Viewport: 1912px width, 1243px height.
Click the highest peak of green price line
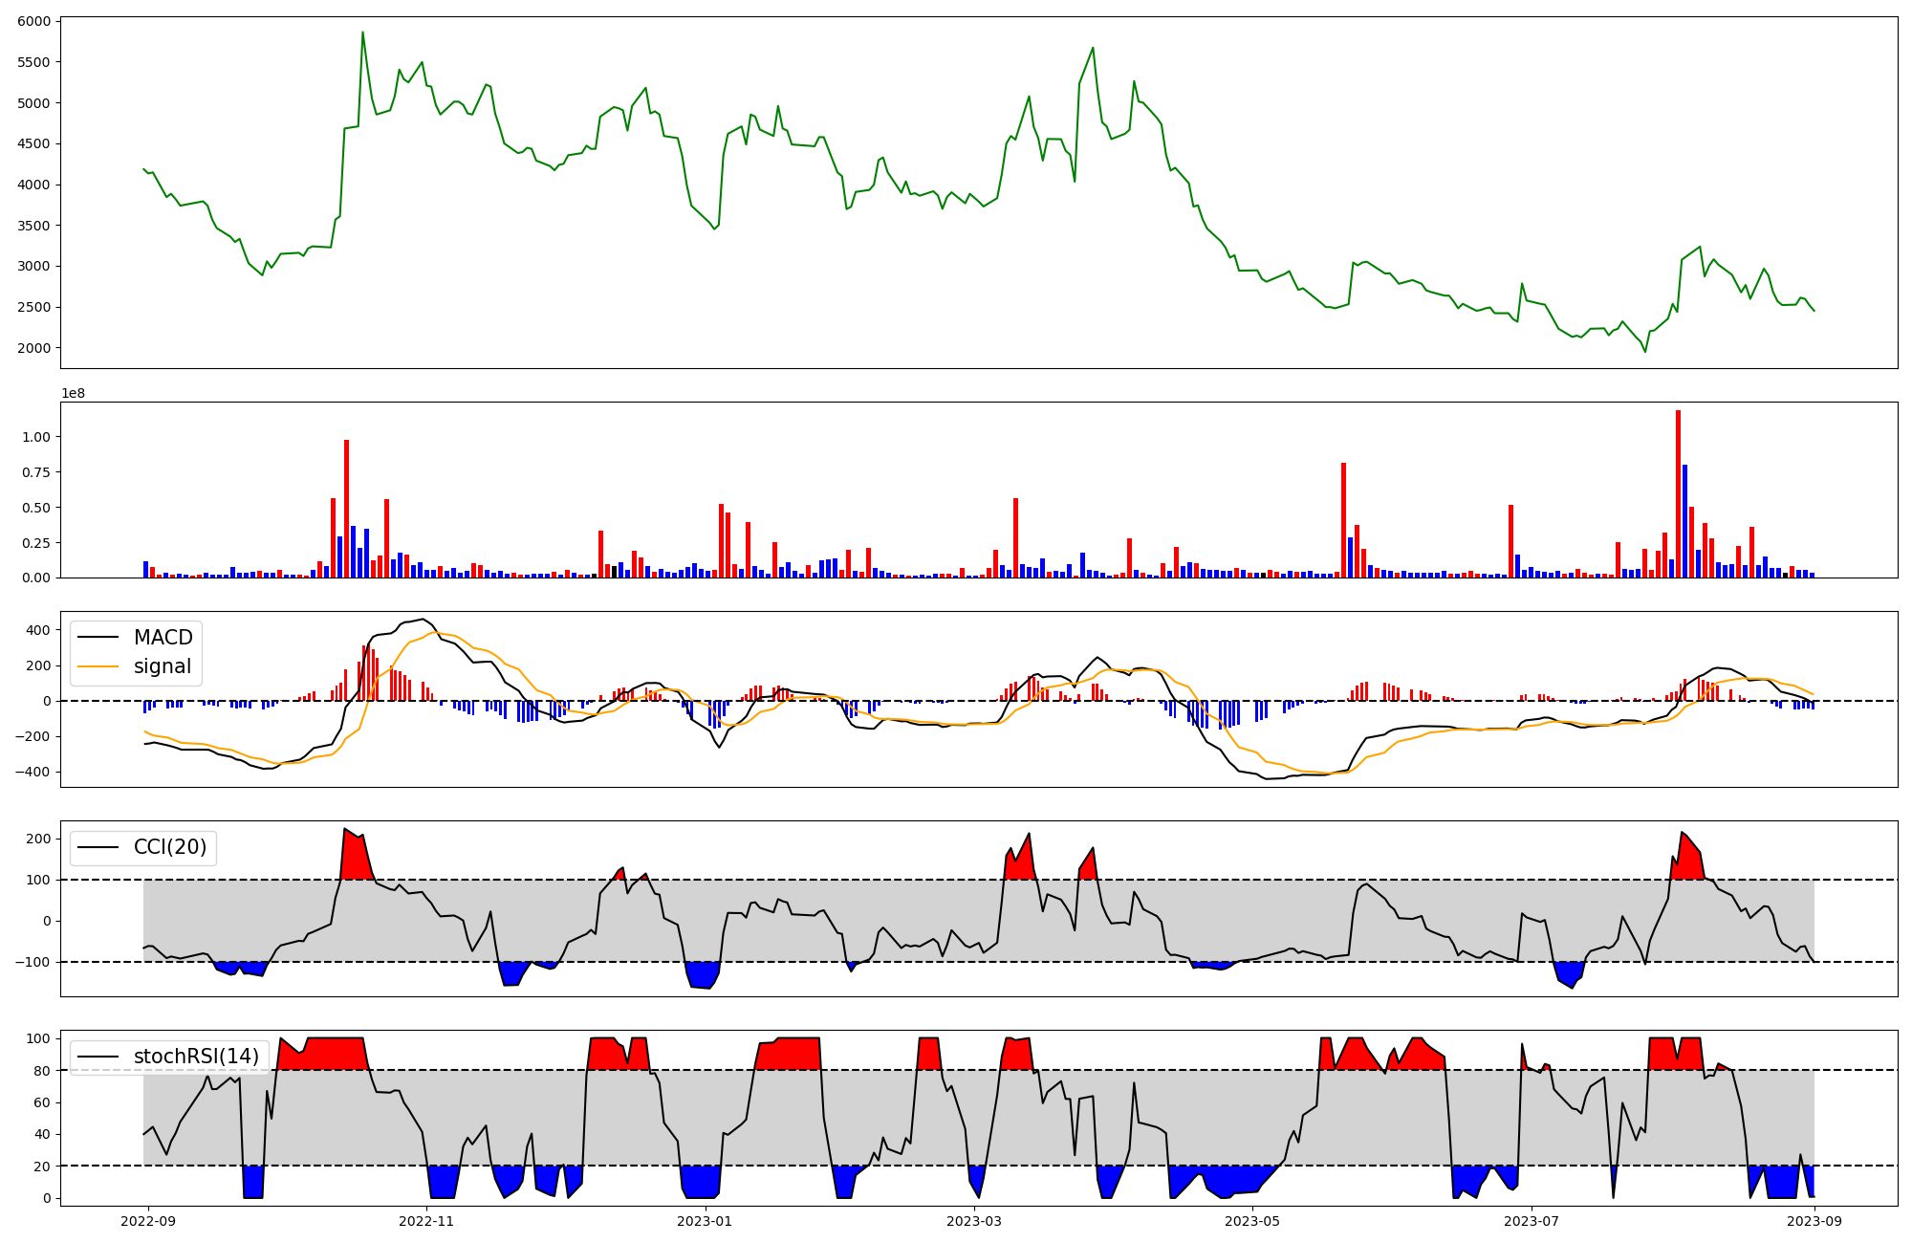pos(362,33)
